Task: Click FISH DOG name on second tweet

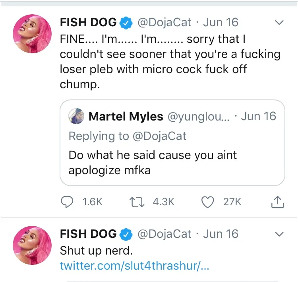Action: coord(88,234)
